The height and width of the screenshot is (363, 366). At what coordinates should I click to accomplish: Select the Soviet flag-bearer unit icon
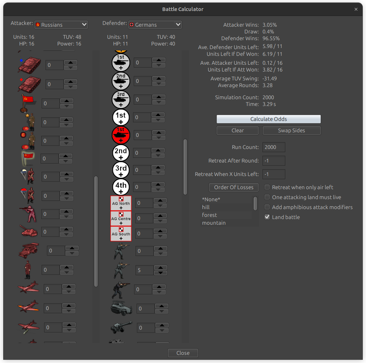coord(28,103)
